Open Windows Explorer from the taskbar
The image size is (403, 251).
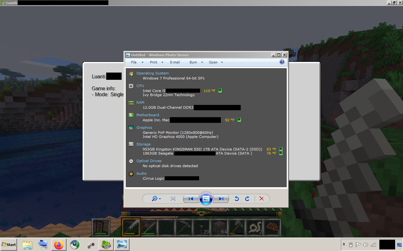click(x=27, y=244)
